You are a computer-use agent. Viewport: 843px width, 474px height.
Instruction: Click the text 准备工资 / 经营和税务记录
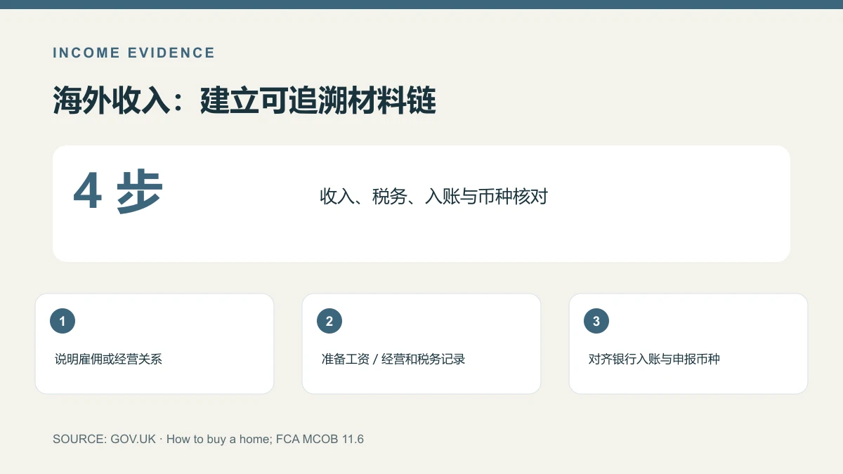pos(393,359)
